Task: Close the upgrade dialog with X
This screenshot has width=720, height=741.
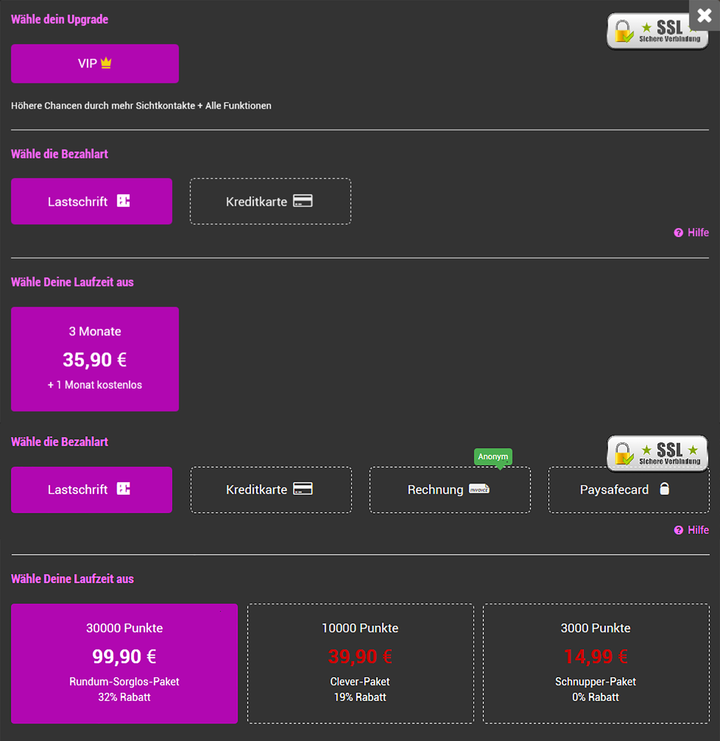Action: tap(704, 15)
